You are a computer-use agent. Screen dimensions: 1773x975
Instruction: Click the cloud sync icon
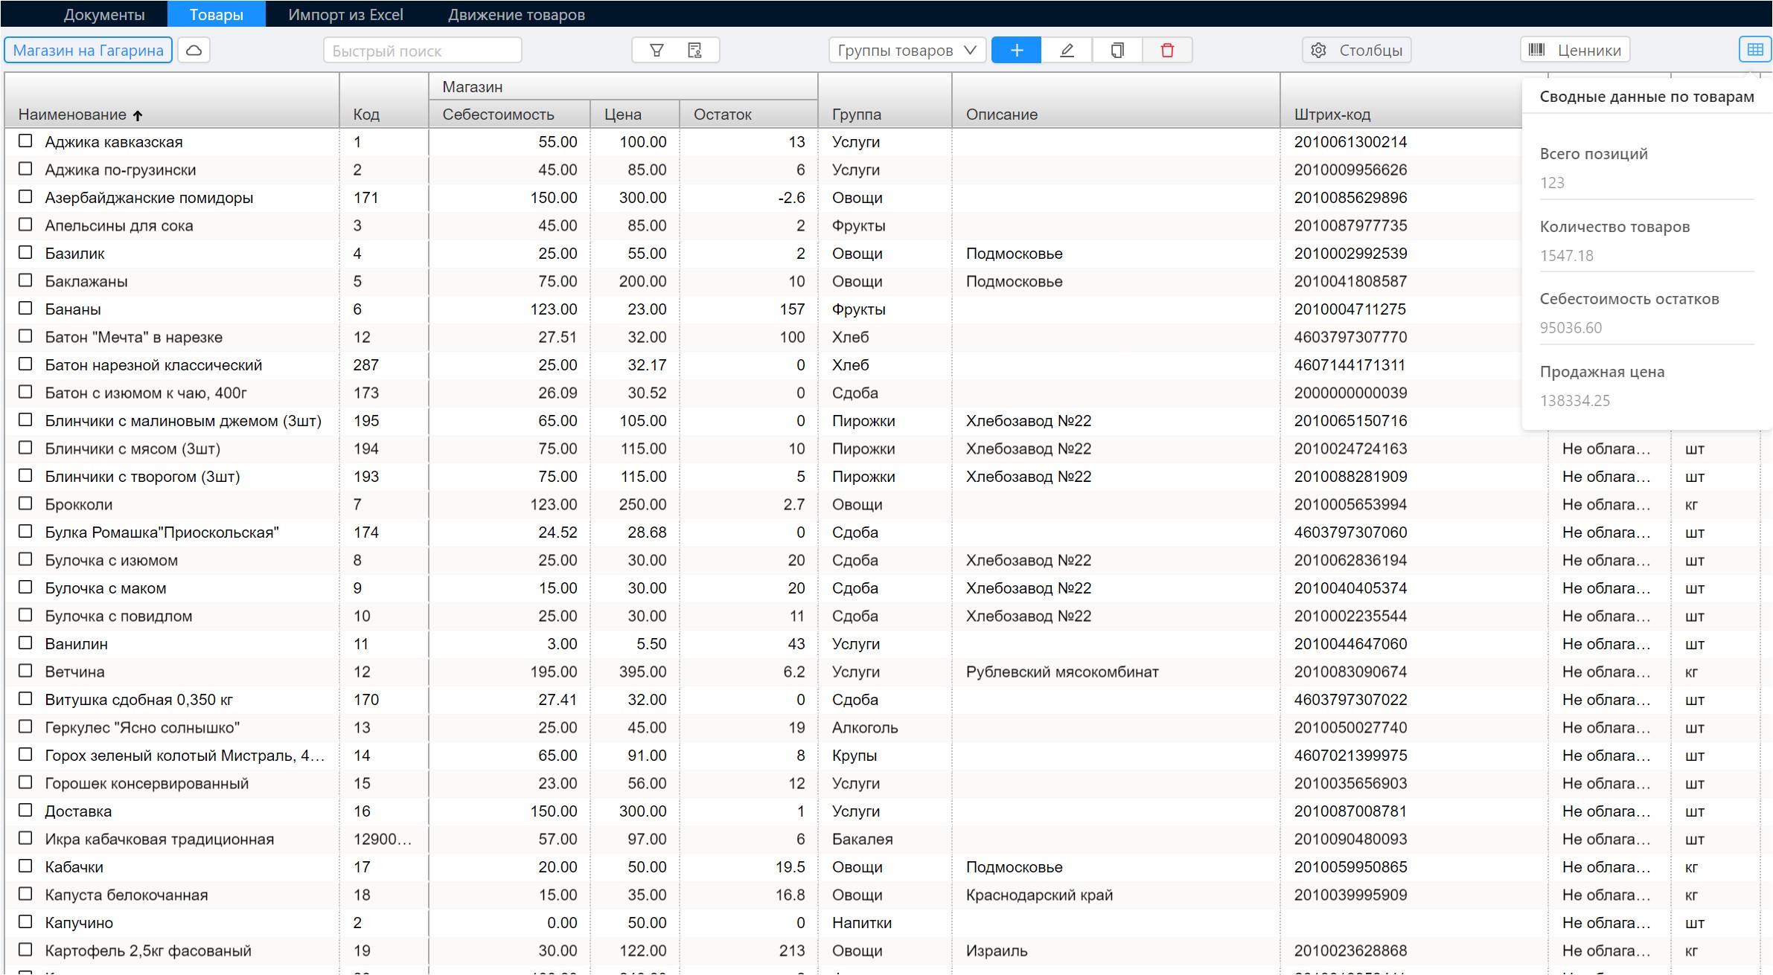[194, 50]
